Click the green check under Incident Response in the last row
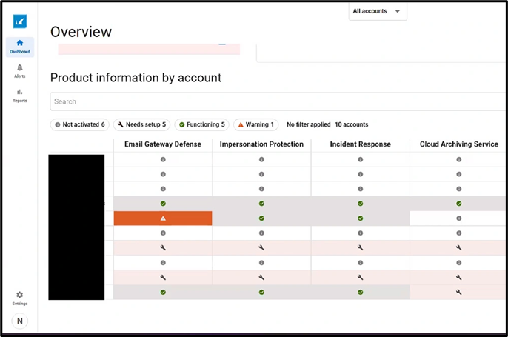508x337 pixels. pyautogui.click(x=360, y=293)
